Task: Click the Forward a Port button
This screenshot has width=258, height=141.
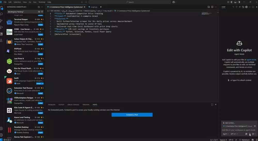Action: pos(132,115)
